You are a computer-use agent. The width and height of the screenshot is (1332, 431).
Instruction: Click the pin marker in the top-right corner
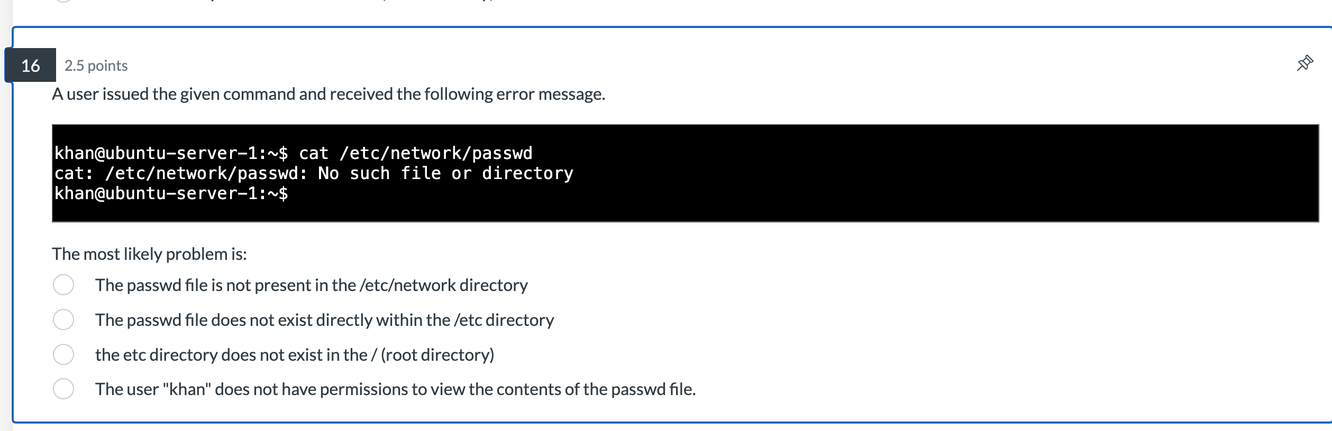(x=1304, y=62)
